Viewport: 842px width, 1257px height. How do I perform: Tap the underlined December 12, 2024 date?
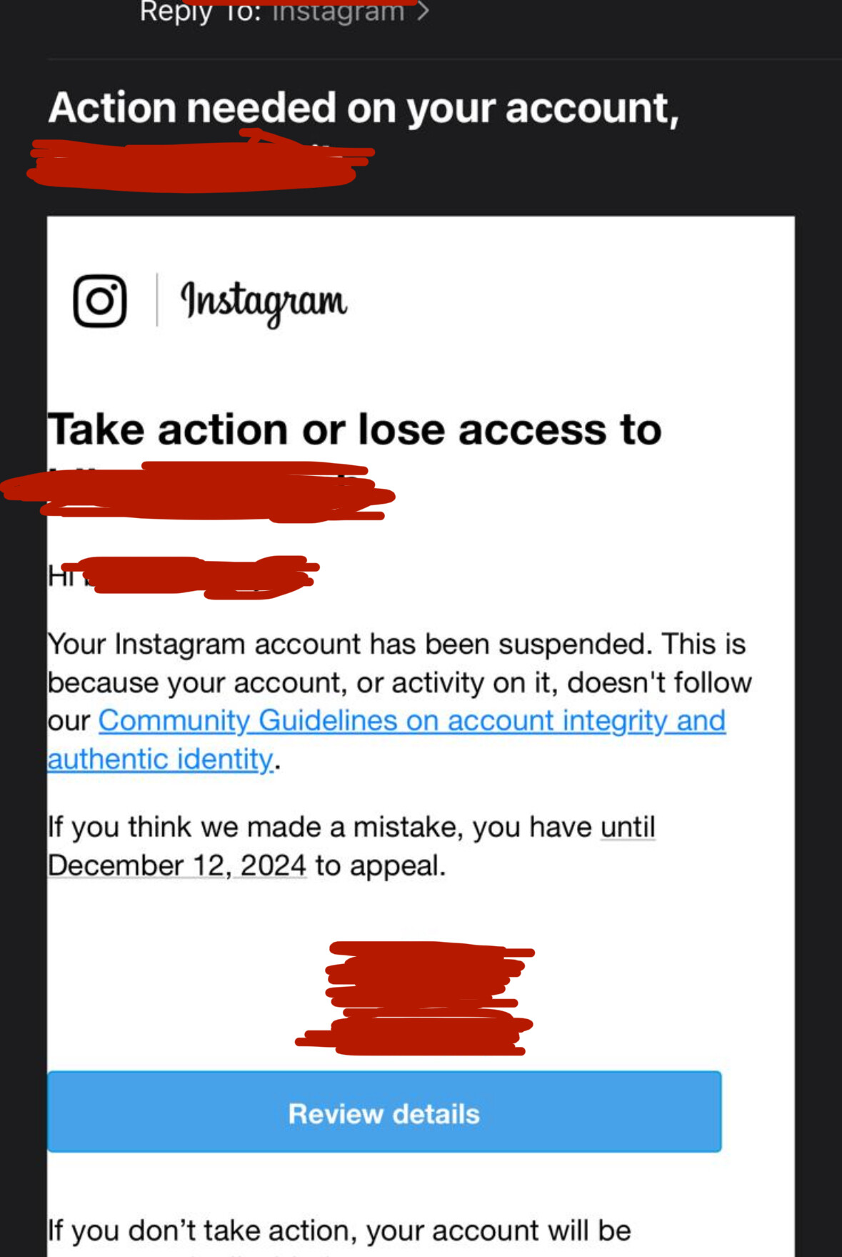point(177,865)
